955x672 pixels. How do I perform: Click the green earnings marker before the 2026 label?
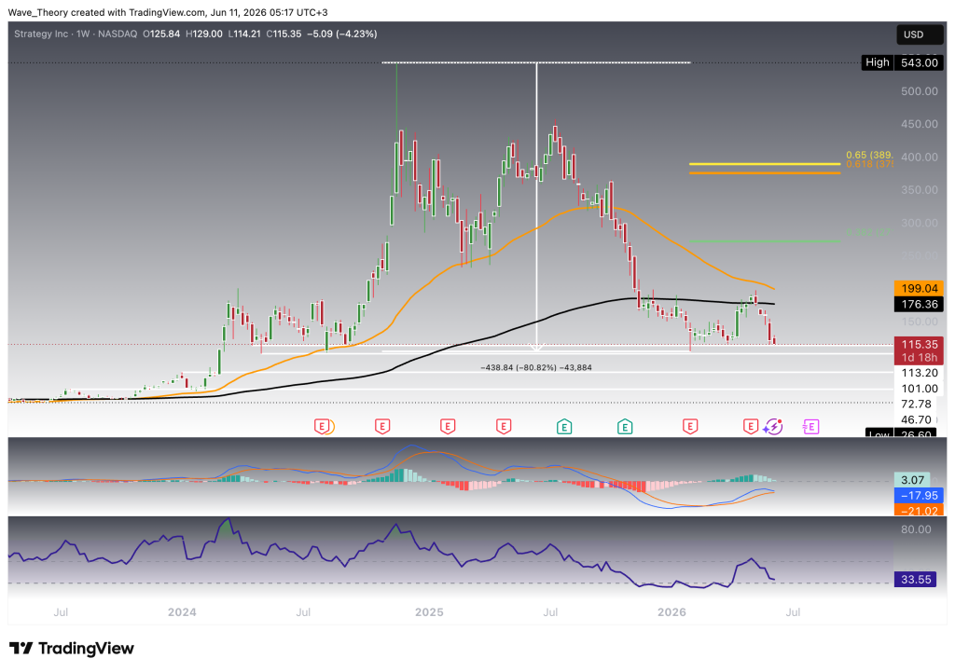point(624,427)
